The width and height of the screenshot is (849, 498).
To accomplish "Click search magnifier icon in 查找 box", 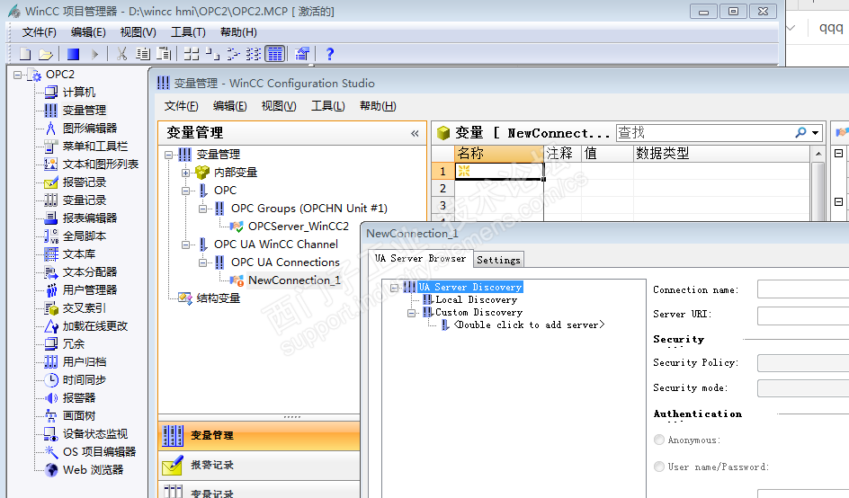I will click(x=800, y=133).
